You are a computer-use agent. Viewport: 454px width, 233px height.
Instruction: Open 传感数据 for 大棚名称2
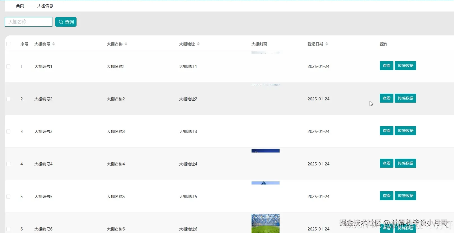tap(405, 98)
